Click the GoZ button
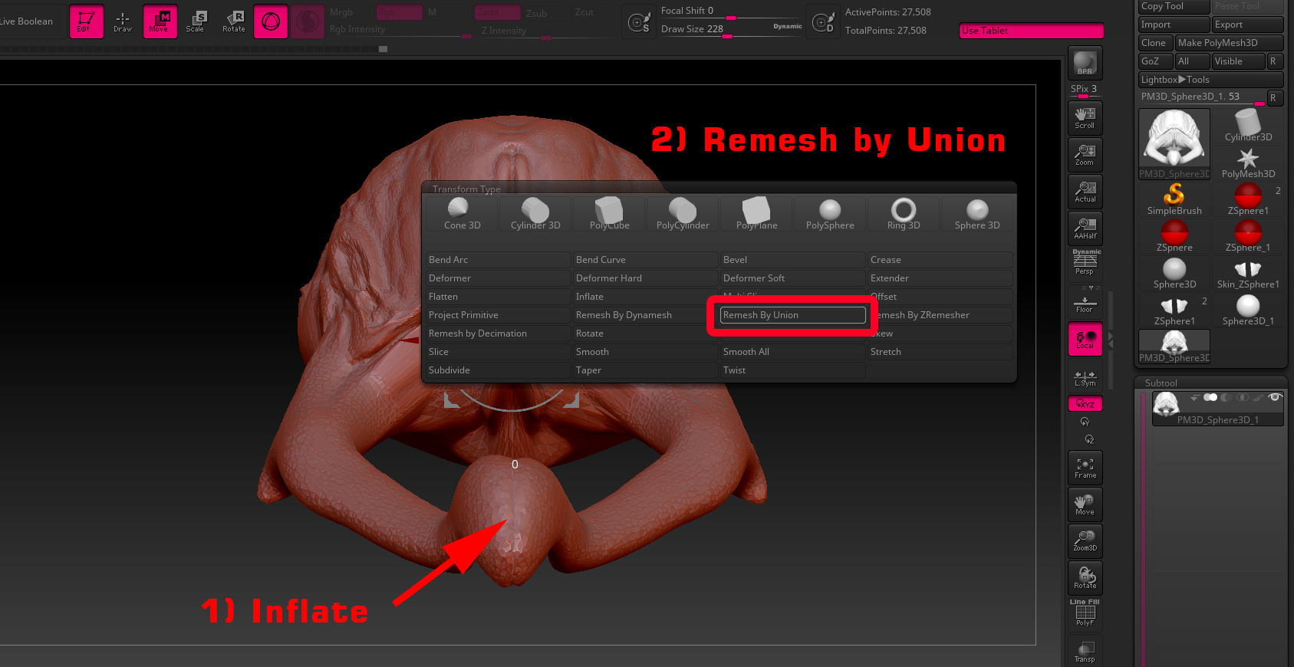The image size is (1294, 667). click(1155, 61)
